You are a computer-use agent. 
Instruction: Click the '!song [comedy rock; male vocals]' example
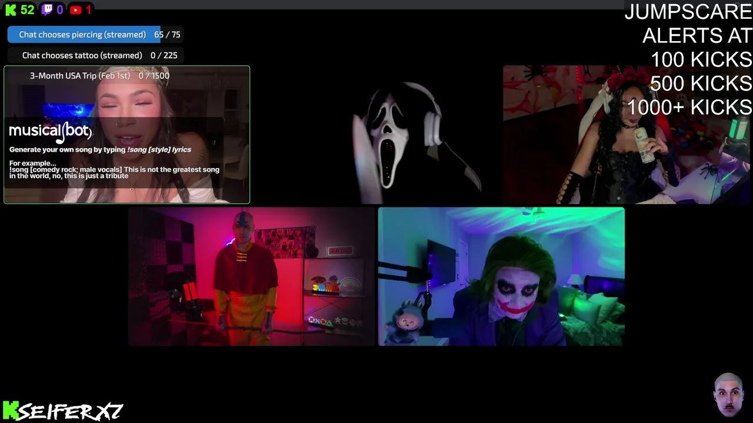(114, 173)
